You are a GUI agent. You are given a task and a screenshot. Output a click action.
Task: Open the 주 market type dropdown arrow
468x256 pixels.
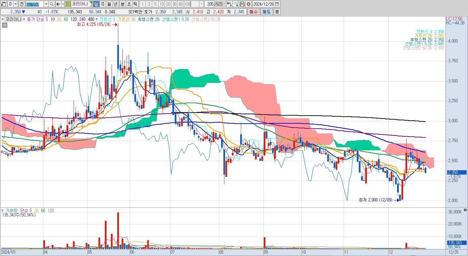[15, 4]
